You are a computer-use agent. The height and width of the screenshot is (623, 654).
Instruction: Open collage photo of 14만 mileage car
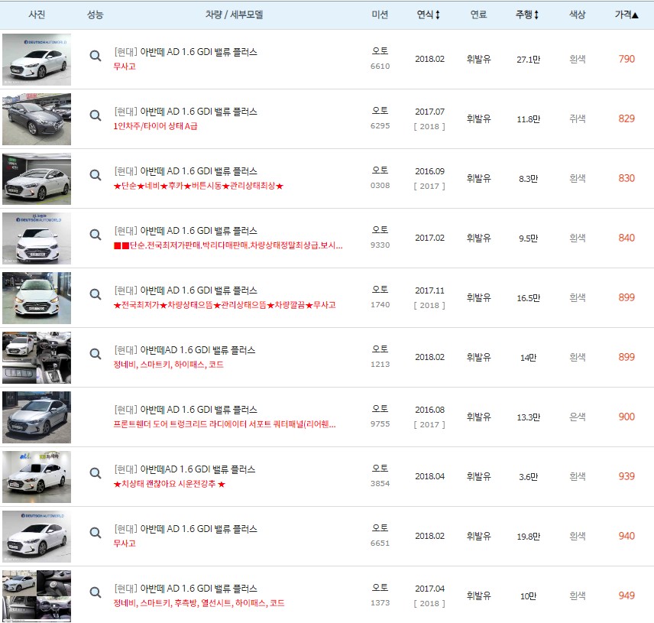(x=37, y=358)
